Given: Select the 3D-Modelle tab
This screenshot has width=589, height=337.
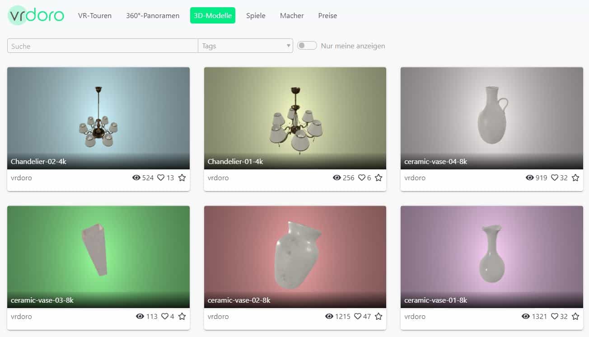Looking at the screenshot, I should pyautogui.click(x=213, y=15).
